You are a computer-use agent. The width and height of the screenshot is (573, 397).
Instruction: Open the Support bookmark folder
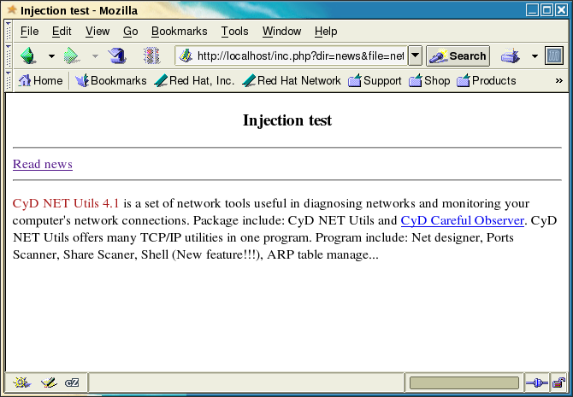pyautogui.click(x=375, y=80)
